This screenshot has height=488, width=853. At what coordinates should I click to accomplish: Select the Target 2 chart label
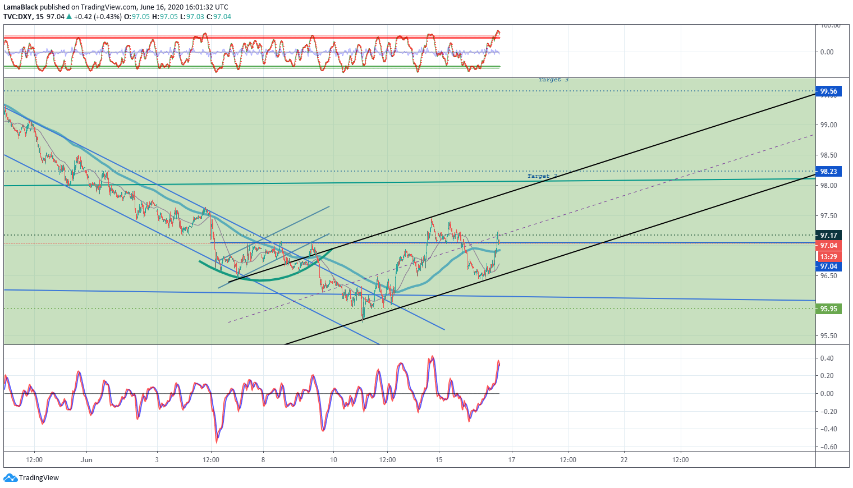click(x=542, y=176)
